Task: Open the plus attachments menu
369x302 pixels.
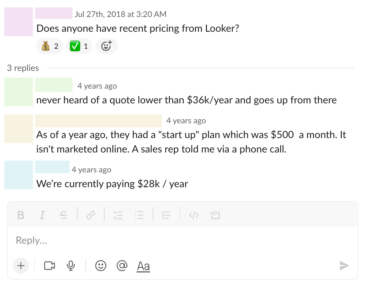Action: [x=21, y=265]
